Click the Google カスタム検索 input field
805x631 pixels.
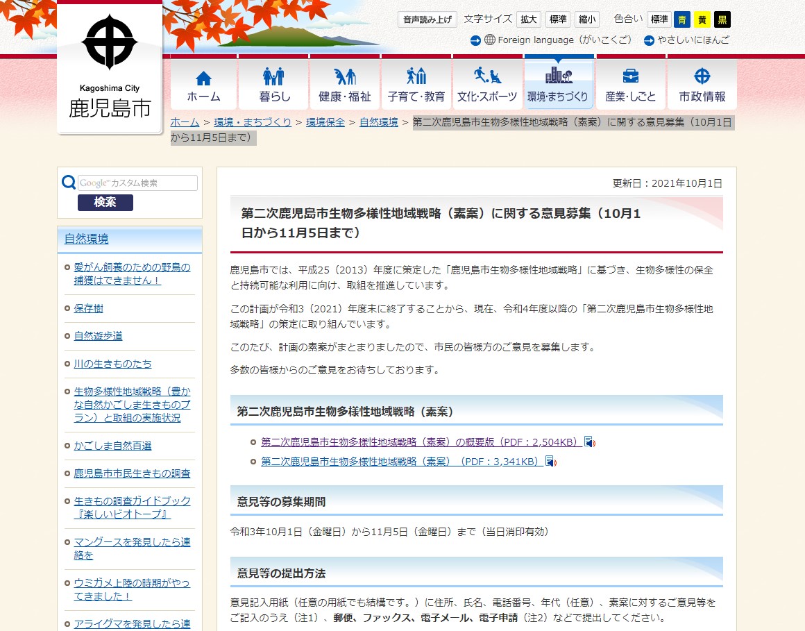point(137,183)
